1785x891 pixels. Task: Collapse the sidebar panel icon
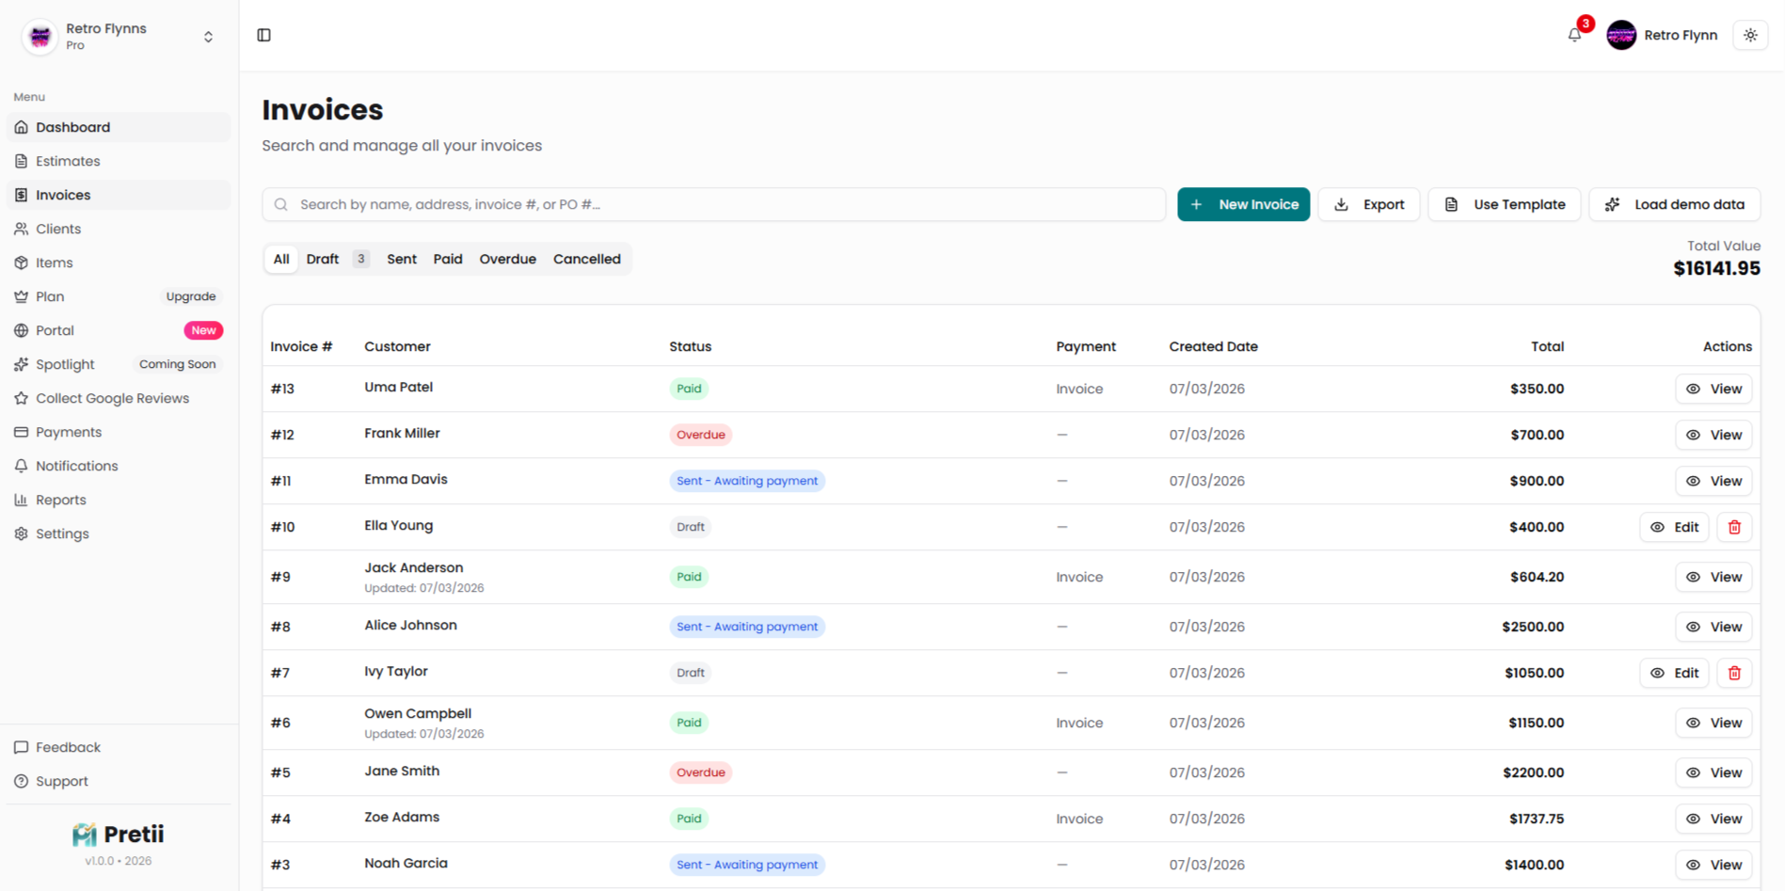pos(263,35)
